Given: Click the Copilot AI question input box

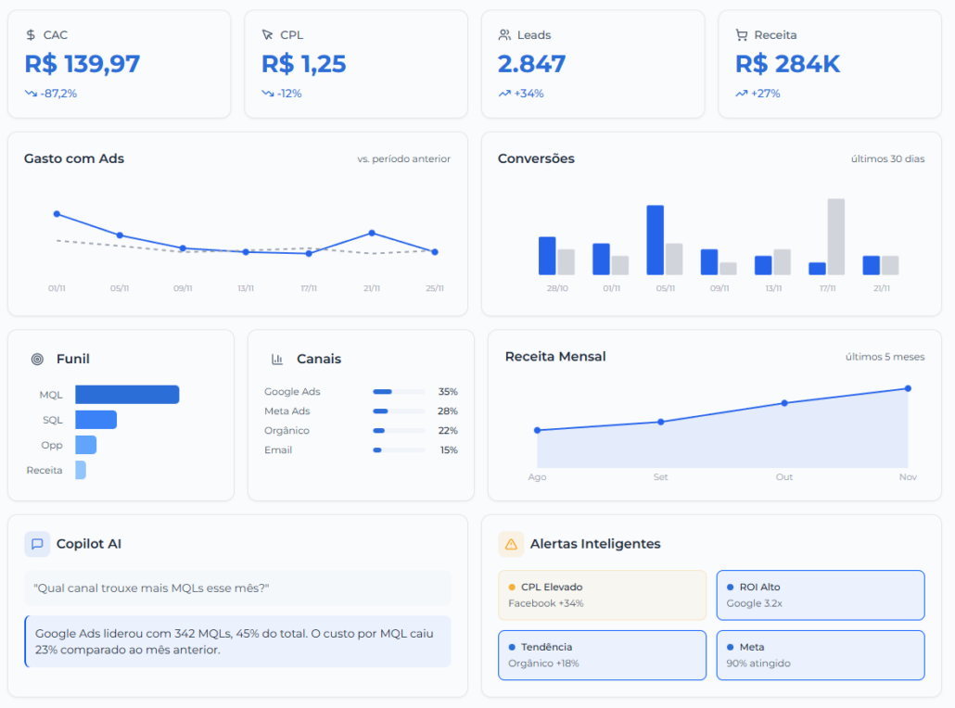Looking at the screenshot, I should pyautogui.click(x=237, y=588).
